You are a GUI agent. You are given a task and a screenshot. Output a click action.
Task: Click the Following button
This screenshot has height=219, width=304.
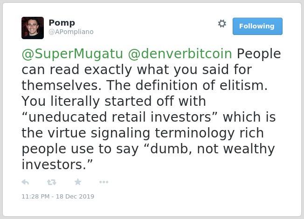click(257, 26)
